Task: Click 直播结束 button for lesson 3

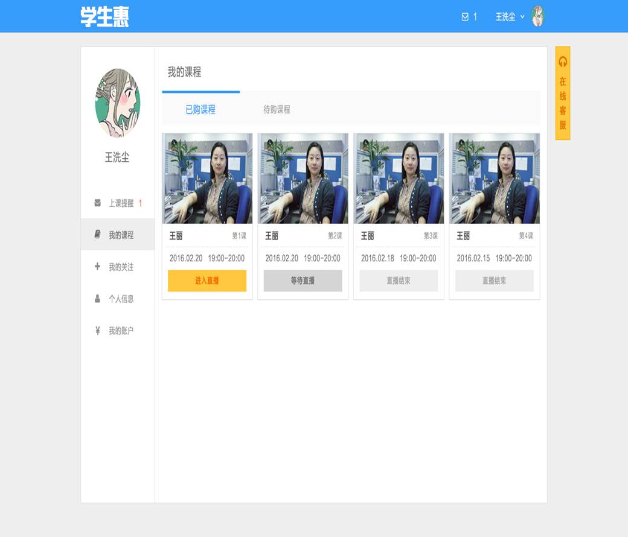Action: pyautogui.click(x=399, y=281)
